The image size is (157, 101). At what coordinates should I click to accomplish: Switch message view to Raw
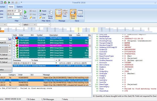65,13
